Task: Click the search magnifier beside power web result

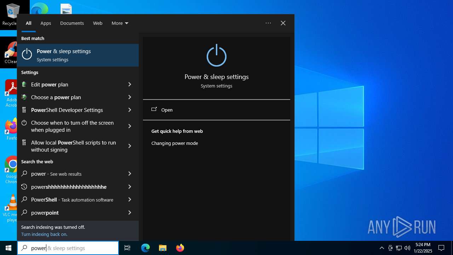Action: (24, 174)
